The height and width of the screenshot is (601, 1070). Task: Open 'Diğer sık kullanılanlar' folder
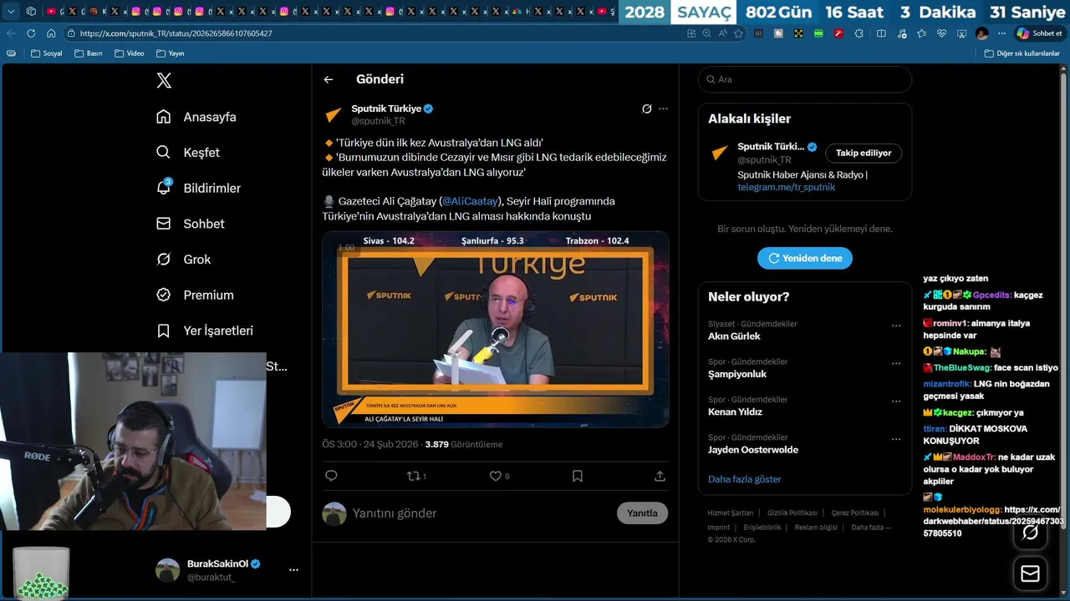click(x=1022, y=53)
